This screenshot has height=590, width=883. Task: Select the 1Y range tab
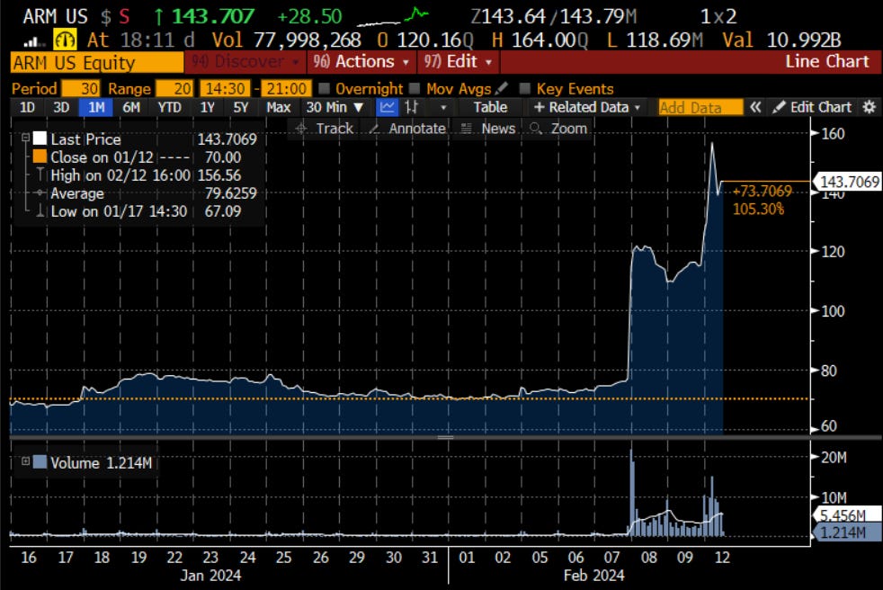click(x=207, y=107)
